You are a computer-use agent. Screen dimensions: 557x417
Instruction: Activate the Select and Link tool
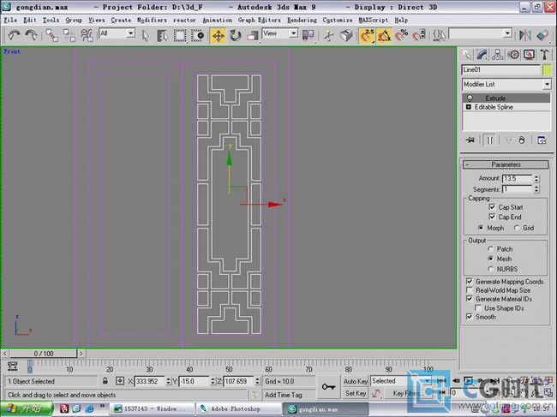click(x=52, y=35)
